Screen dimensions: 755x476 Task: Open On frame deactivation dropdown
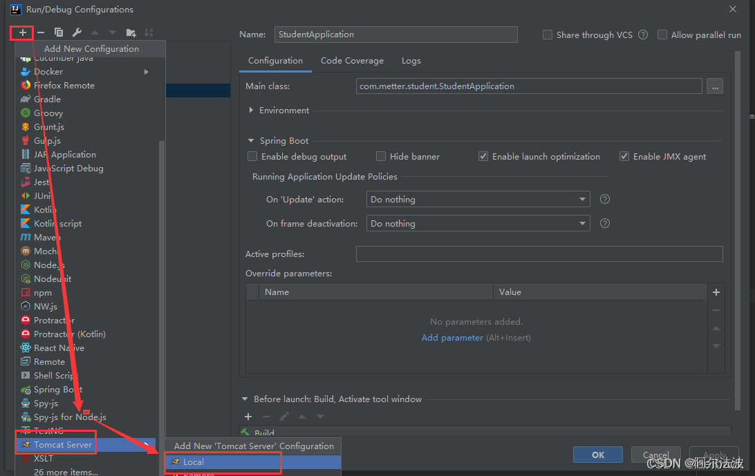pos(478,223)
